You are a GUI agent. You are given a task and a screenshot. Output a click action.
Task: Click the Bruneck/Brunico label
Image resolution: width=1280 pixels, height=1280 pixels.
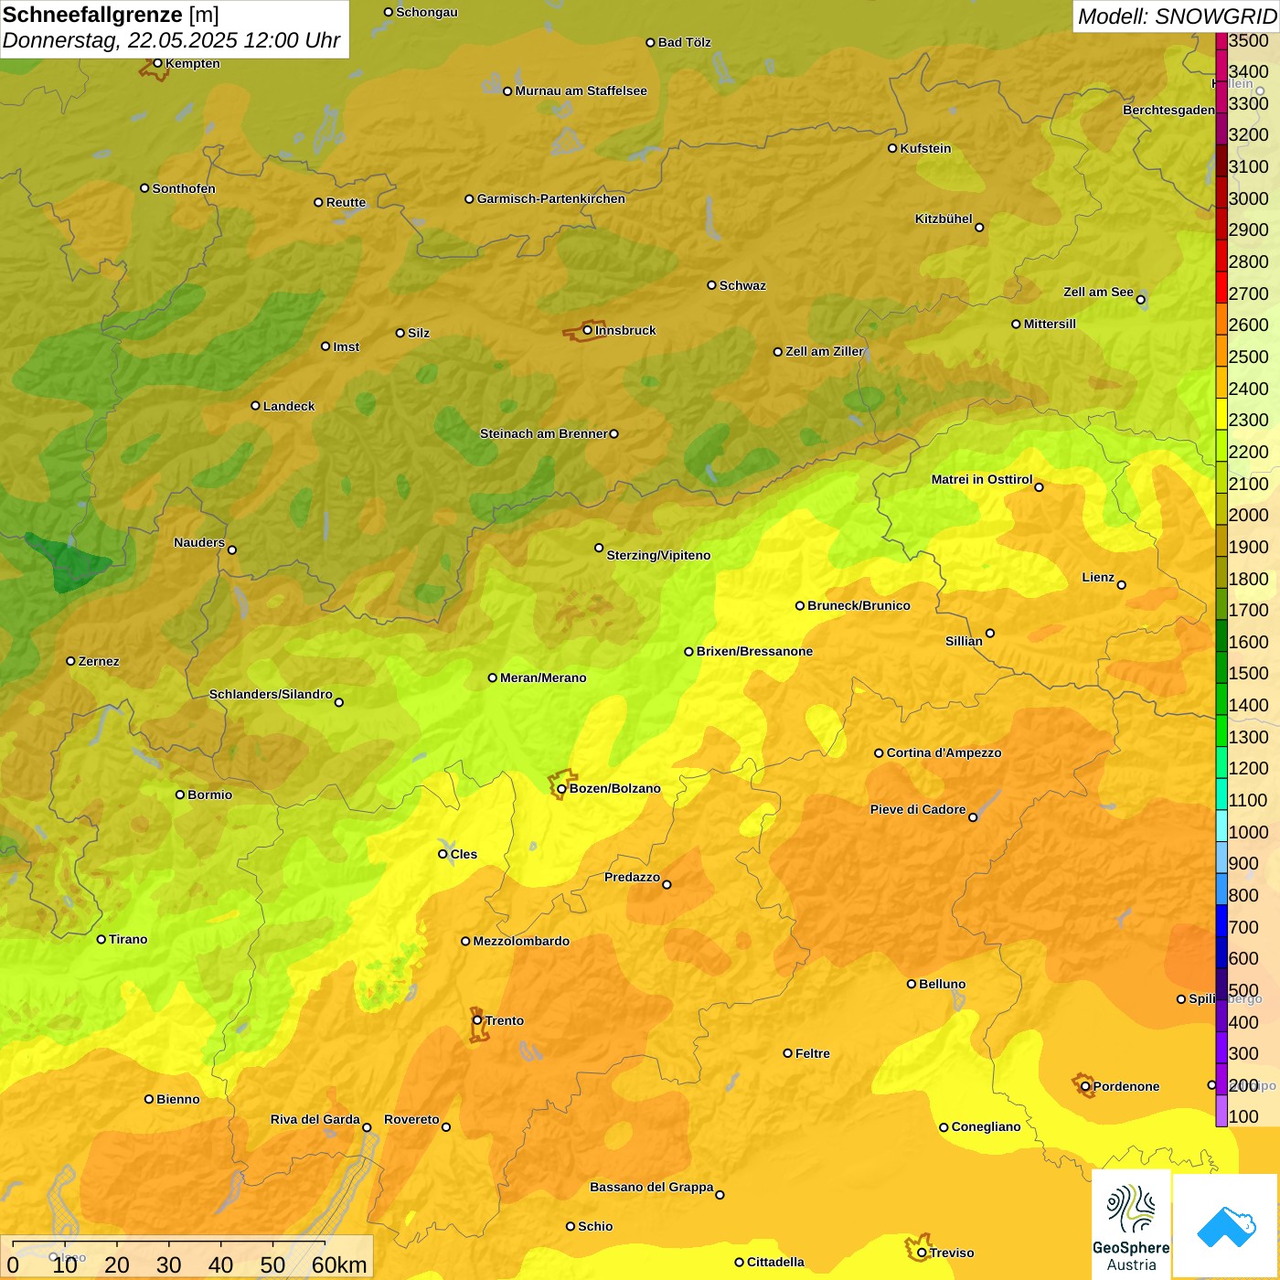(x=859, y=605)
